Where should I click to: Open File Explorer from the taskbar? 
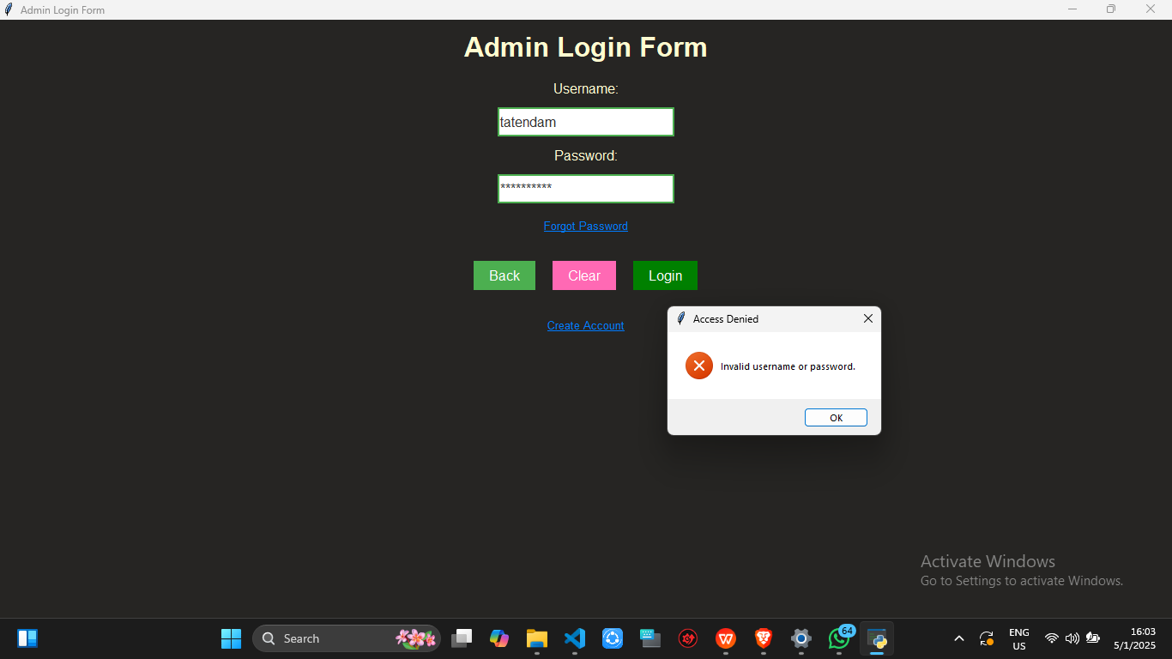pos(537,638)
